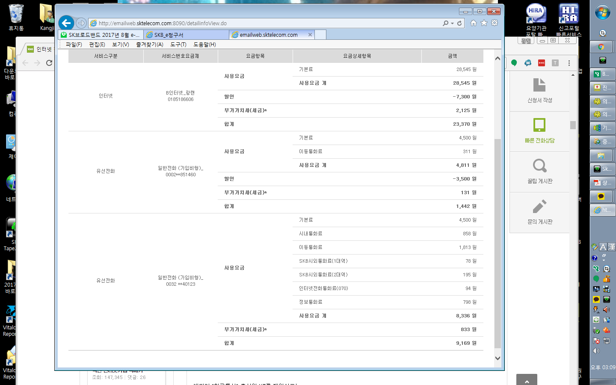Open the 보기(V) menu
This screenshot has height=385, width=616.
[120, 44]
